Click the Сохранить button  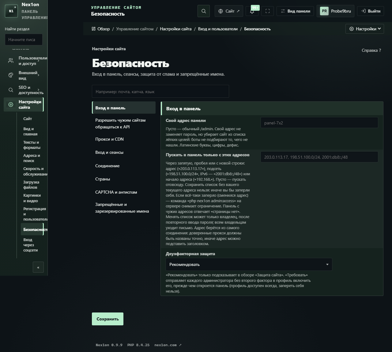pos(107,319)
